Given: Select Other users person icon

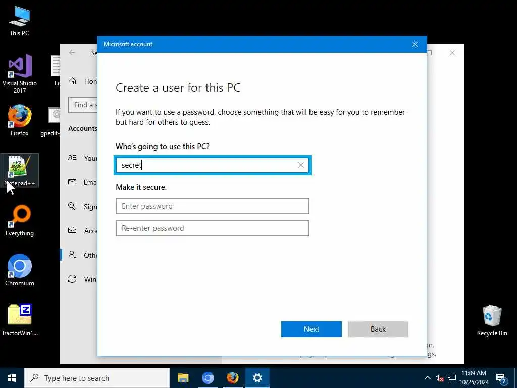Looking at the screenshot, I should coord(72,255).
